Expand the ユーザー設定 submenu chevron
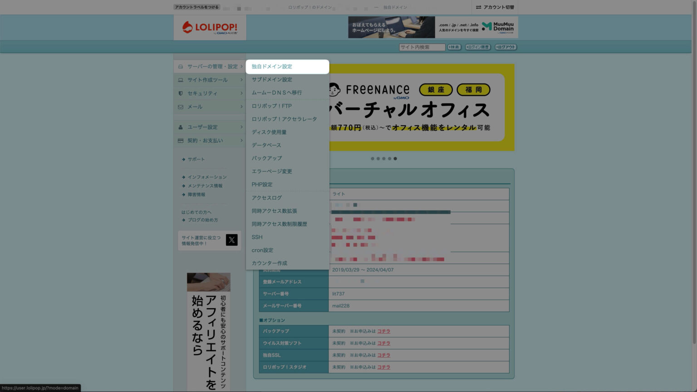Image resolution: width=697 pixels, height=392 pixels. [x=241, y=127]
